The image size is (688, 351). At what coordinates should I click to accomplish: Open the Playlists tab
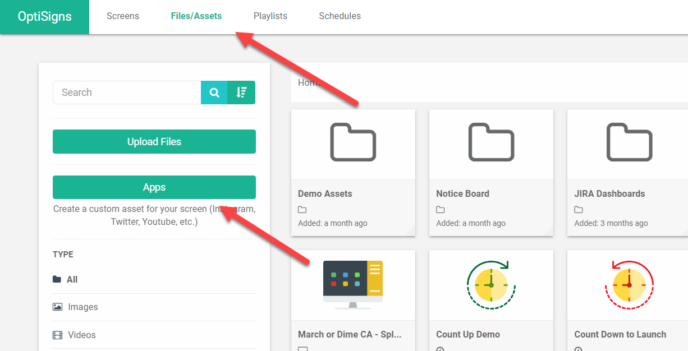click(270, 16)
